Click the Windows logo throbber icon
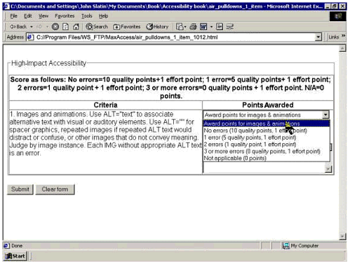 [x=338, y=16]
